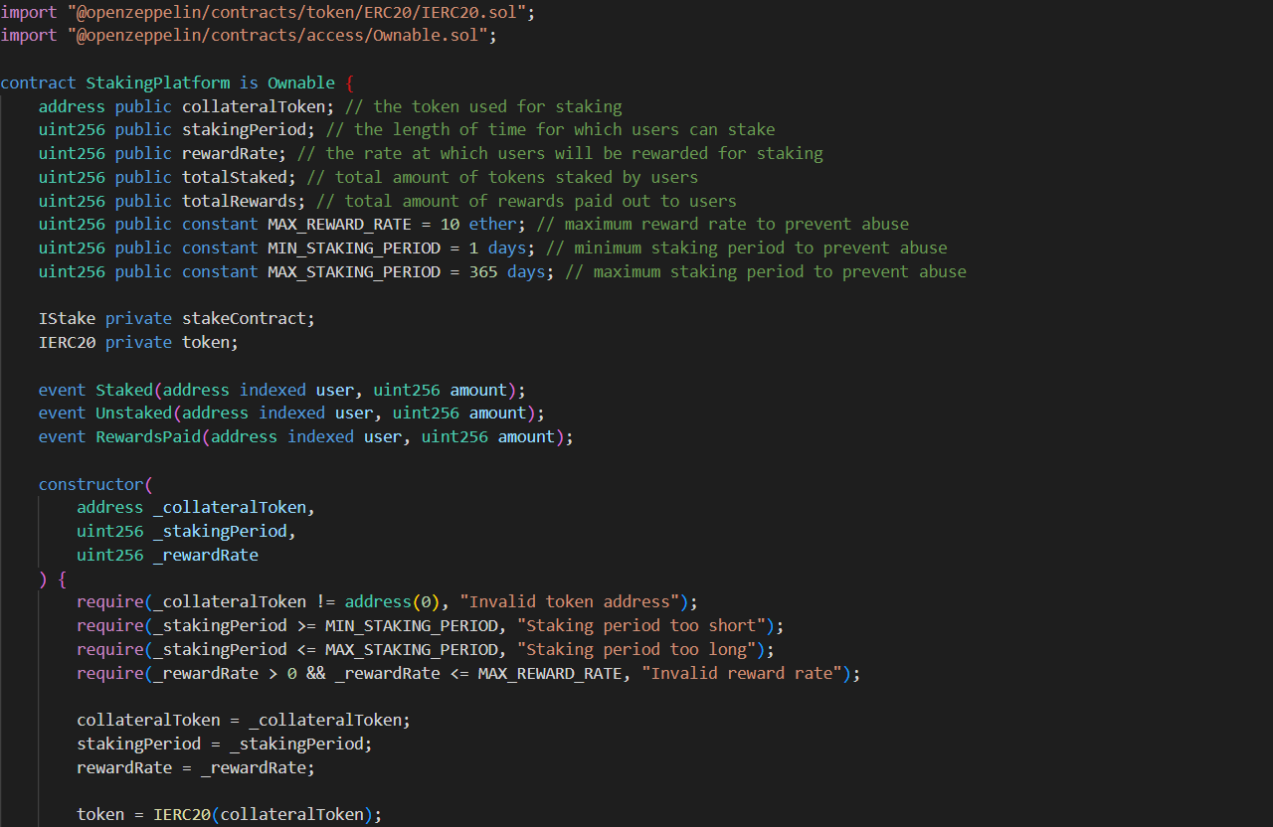This screenshot has height=827, width=1273.
Task: Click the "Staking period too long" error string
Action: [636, 649]
